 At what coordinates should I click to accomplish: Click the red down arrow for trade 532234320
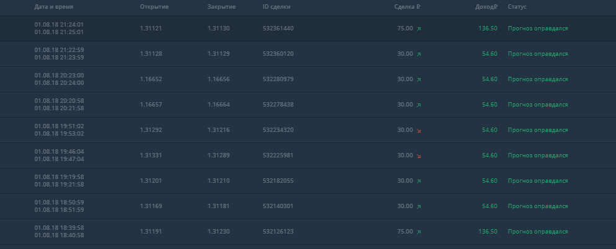point(419,131)
